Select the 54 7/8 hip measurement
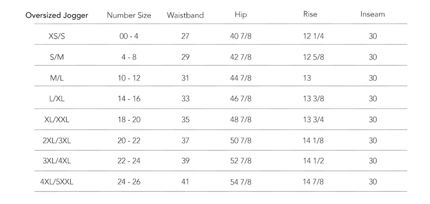The height and width of the screenshot is (204, 430). (241, 182)
